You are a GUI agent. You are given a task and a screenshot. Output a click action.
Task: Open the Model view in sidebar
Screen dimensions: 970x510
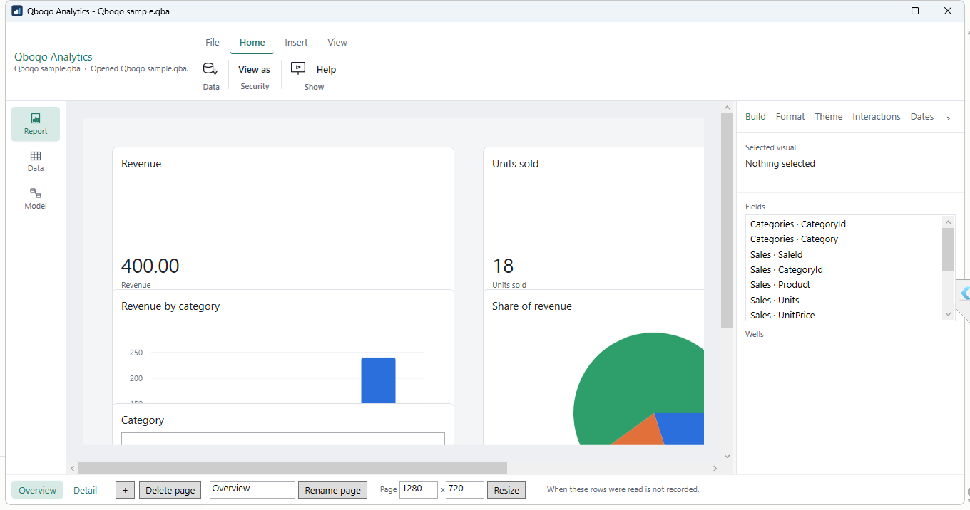pos(36,199)
